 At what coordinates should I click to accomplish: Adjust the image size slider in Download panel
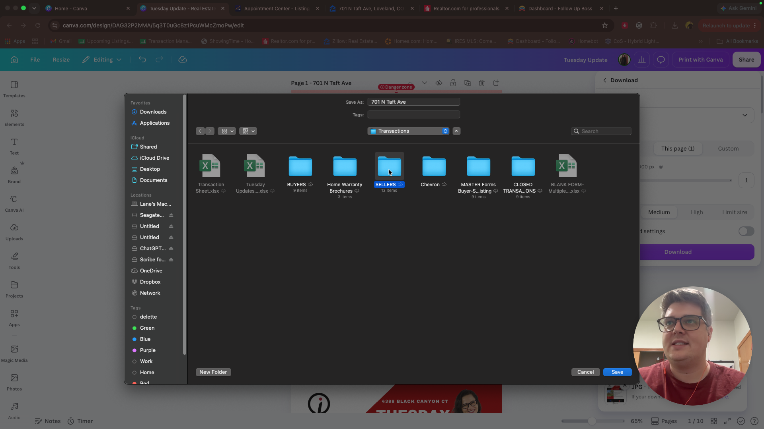point(686,180)
